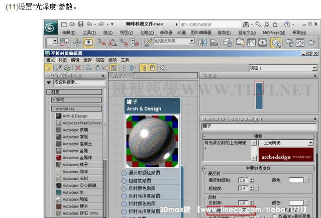Click the binoculars search icon
Image resolution: width=321 pixels, height=218 pixels.
pyautogui.click(x=246, y=25)
